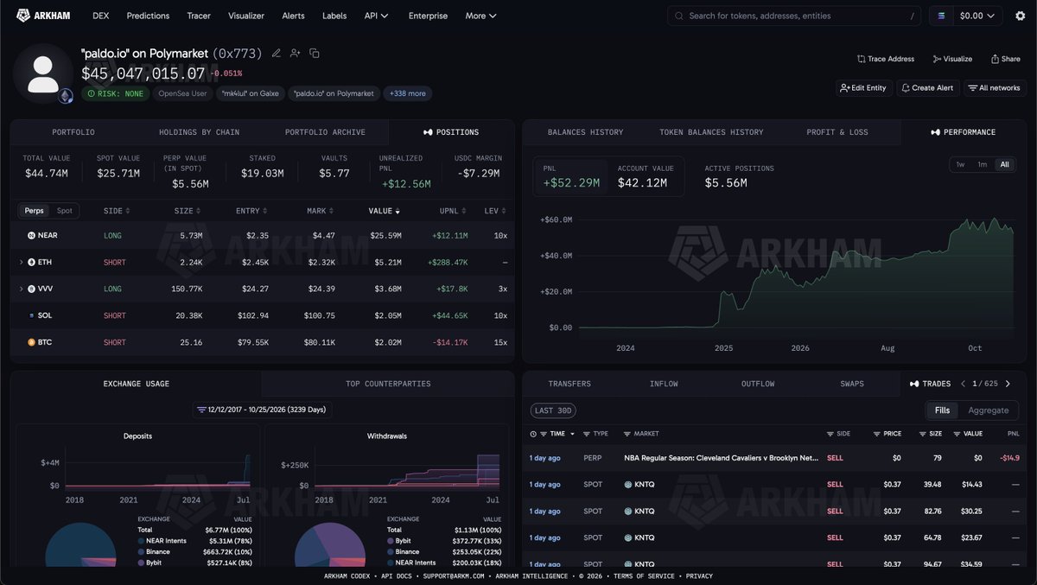The height and width of the screenshot is (585, 1037).
Task: Focus the token and address search field
Action: pos(794,16)
